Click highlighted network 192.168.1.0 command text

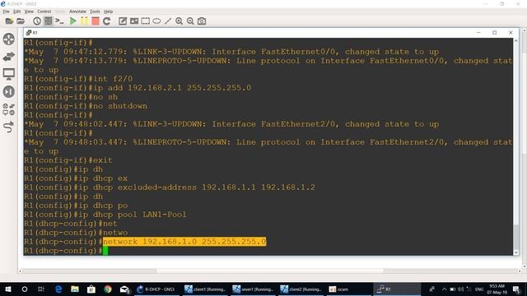(184, 241)
